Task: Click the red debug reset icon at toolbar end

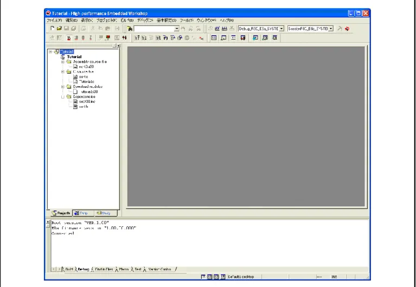Action: click(x=347, y=29)
